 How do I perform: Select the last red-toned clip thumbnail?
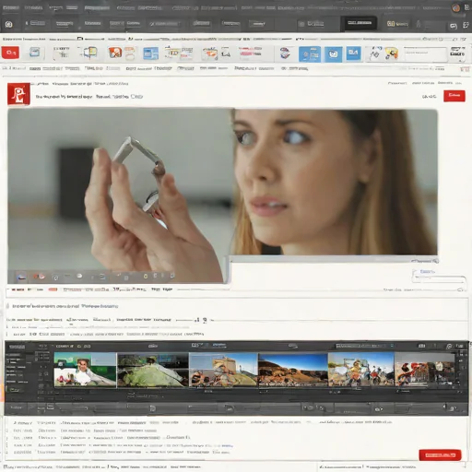(x=425, y=370)
